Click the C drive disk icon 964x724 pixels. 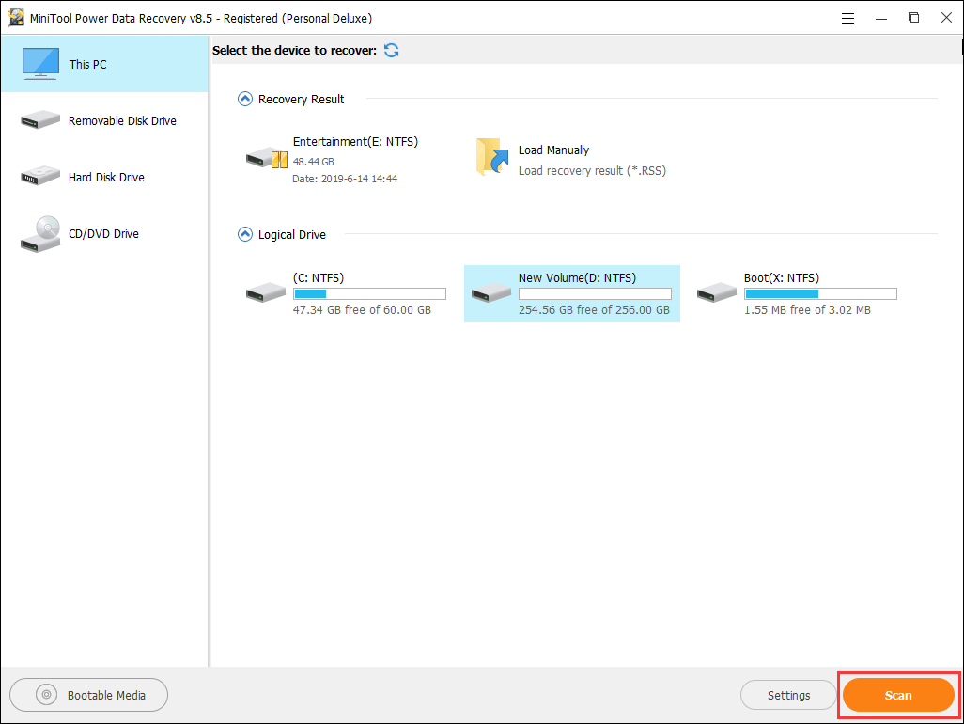click(x=266, y=292)
